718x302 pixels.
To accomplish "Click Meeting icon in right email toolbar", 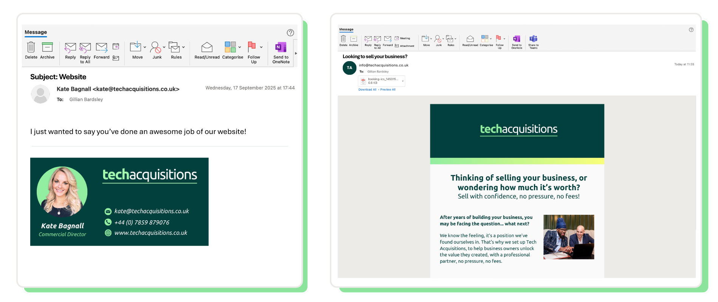I will tap(402, 38).
